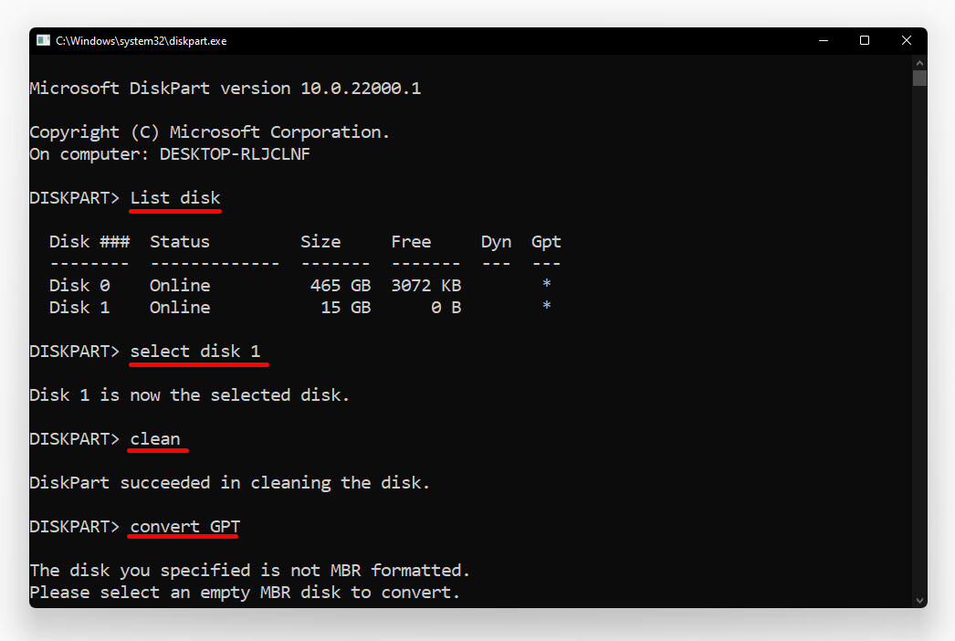Click the scrollbar down arrow

(x=918, y=601)
